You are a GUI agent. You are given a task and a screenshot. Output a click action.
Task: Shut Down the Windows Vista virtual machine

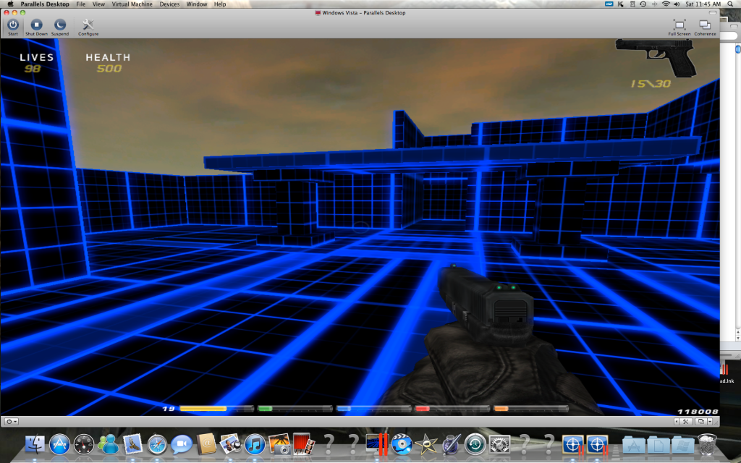tap(36, 27)
